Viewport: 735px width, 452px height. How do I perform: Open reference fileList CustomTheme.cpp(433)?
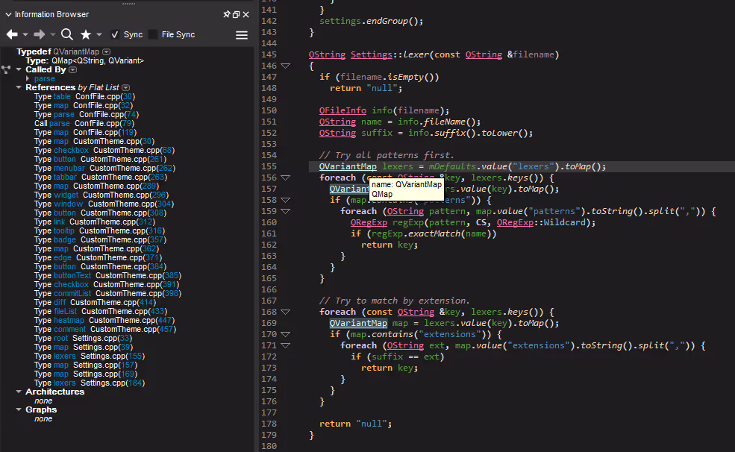pos(101,312)
